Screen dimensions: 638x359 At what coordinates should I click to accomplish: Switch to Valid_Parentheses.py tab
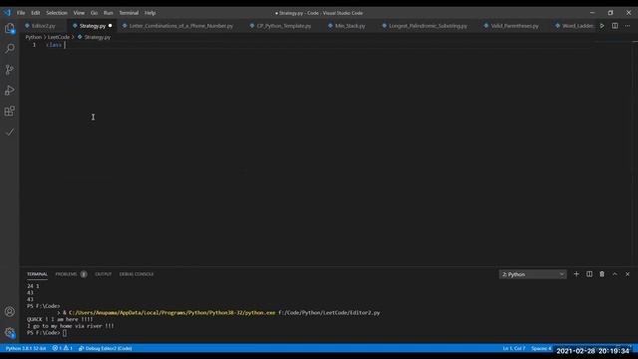pyautogui.click(x=514, y=26)
